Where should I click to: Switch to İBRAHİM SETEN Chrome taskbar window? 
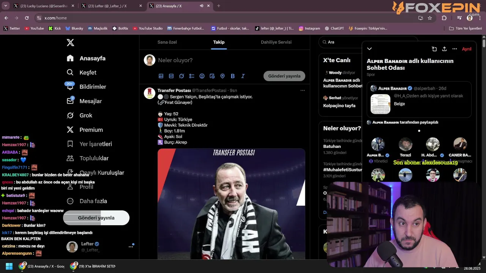click(93, 266)
